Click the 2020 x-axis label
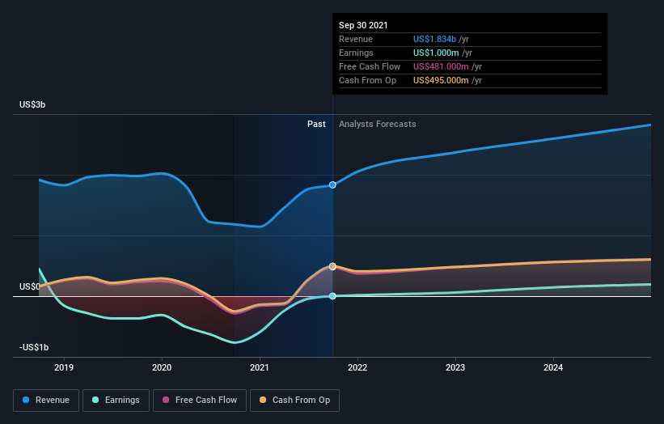664x424 pixels. tap(162, 367)
